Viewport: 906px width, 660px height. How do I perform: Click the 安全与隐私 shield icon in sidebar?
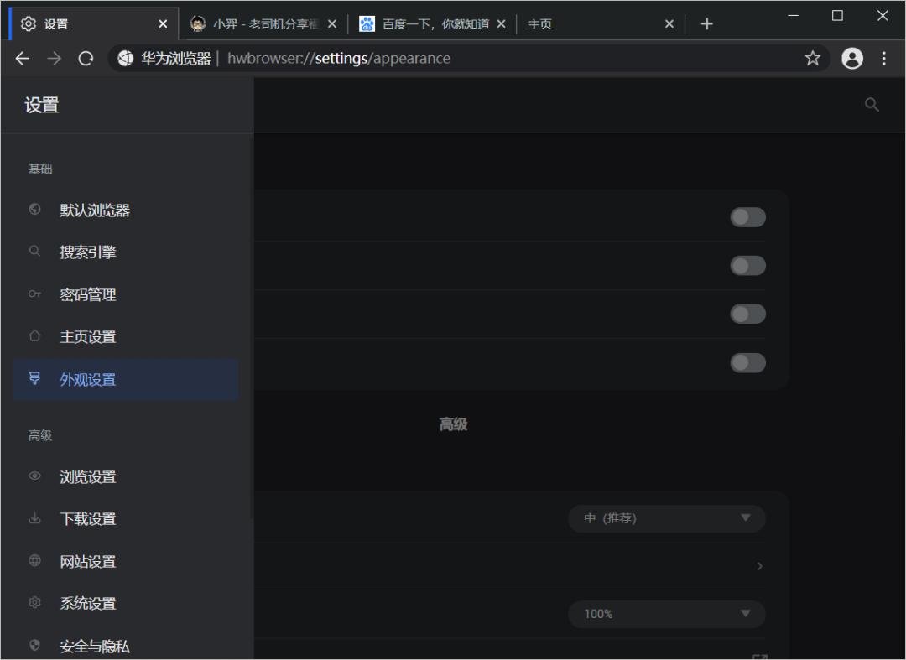click(34, 646)
